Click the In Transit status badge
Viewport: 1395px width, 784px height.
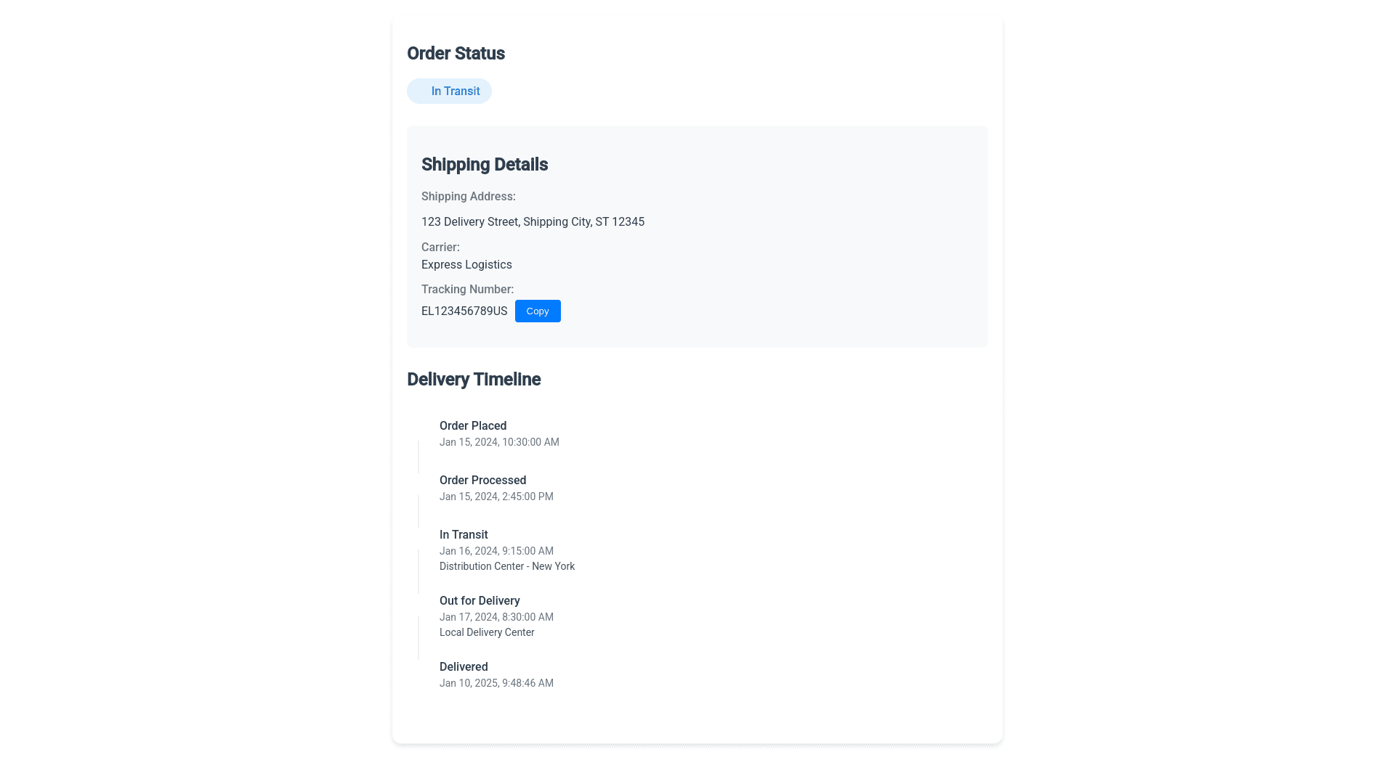449,91
